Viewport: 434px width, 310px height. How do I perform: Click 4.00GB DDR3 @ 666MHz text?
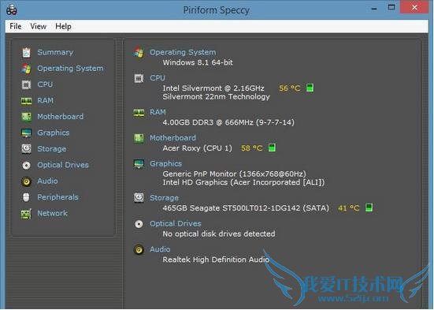(228, 122)
